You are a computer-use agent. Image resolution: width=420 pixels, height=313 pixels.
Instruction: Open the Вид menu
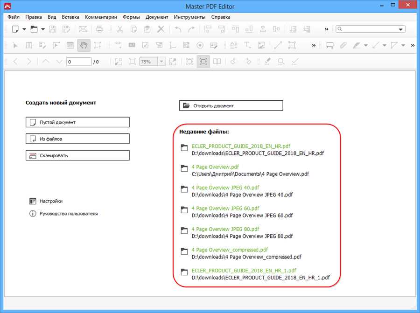52,17
